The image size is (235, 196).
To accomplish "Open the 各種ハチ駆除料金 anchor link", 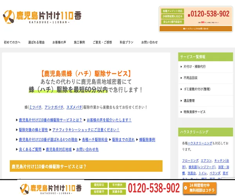I will coord(94,140).
